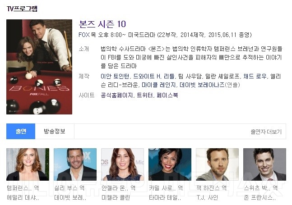Open the 미켈라 콘린 cast photo
The width and height of the screenshot is (292, 205).
click(122, 164)
